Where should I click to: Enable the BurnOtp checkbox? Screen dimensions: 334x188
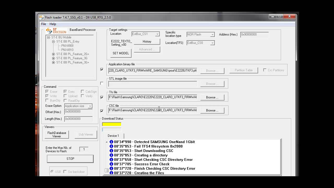[x=47, y=100]
